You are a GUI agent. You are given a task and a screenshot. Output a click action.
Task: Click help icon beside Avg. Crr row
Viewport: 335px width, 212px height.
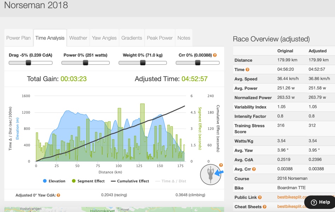point(254,169)
